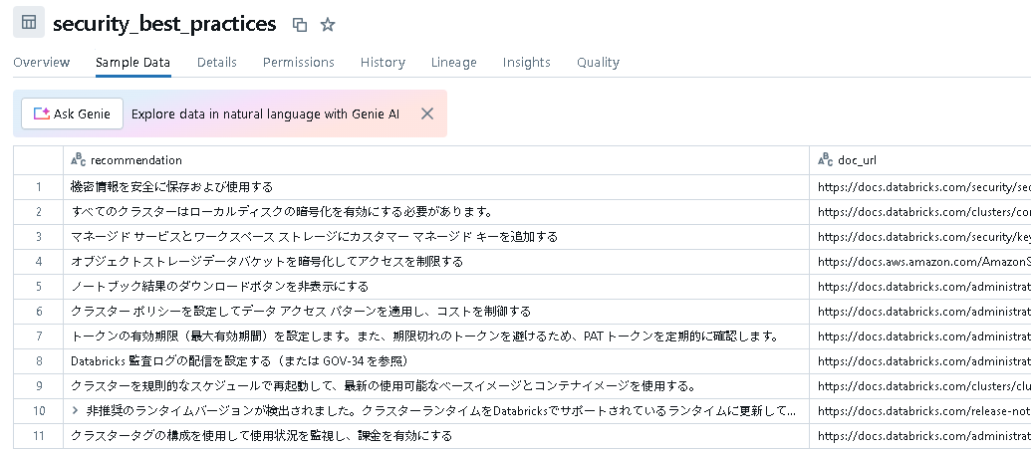This screenshot has width=1031, height=449.
Task: Select the cluster tag recommendation in row 11
Action: tap(436, 436)
